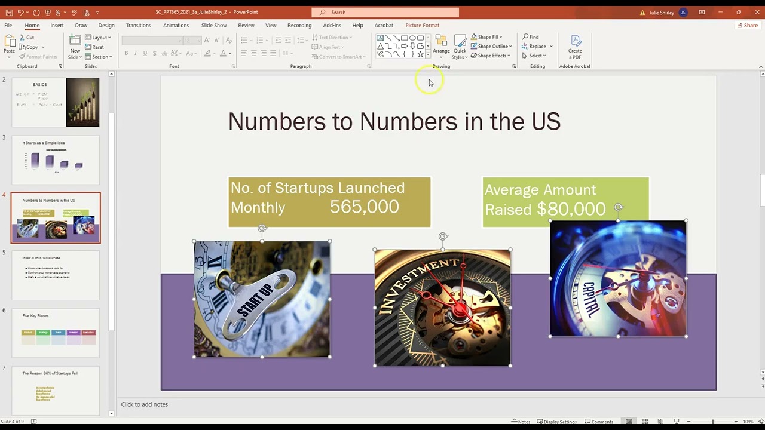
Task: Switch to the Transitions tab
Action: (139, 25)
